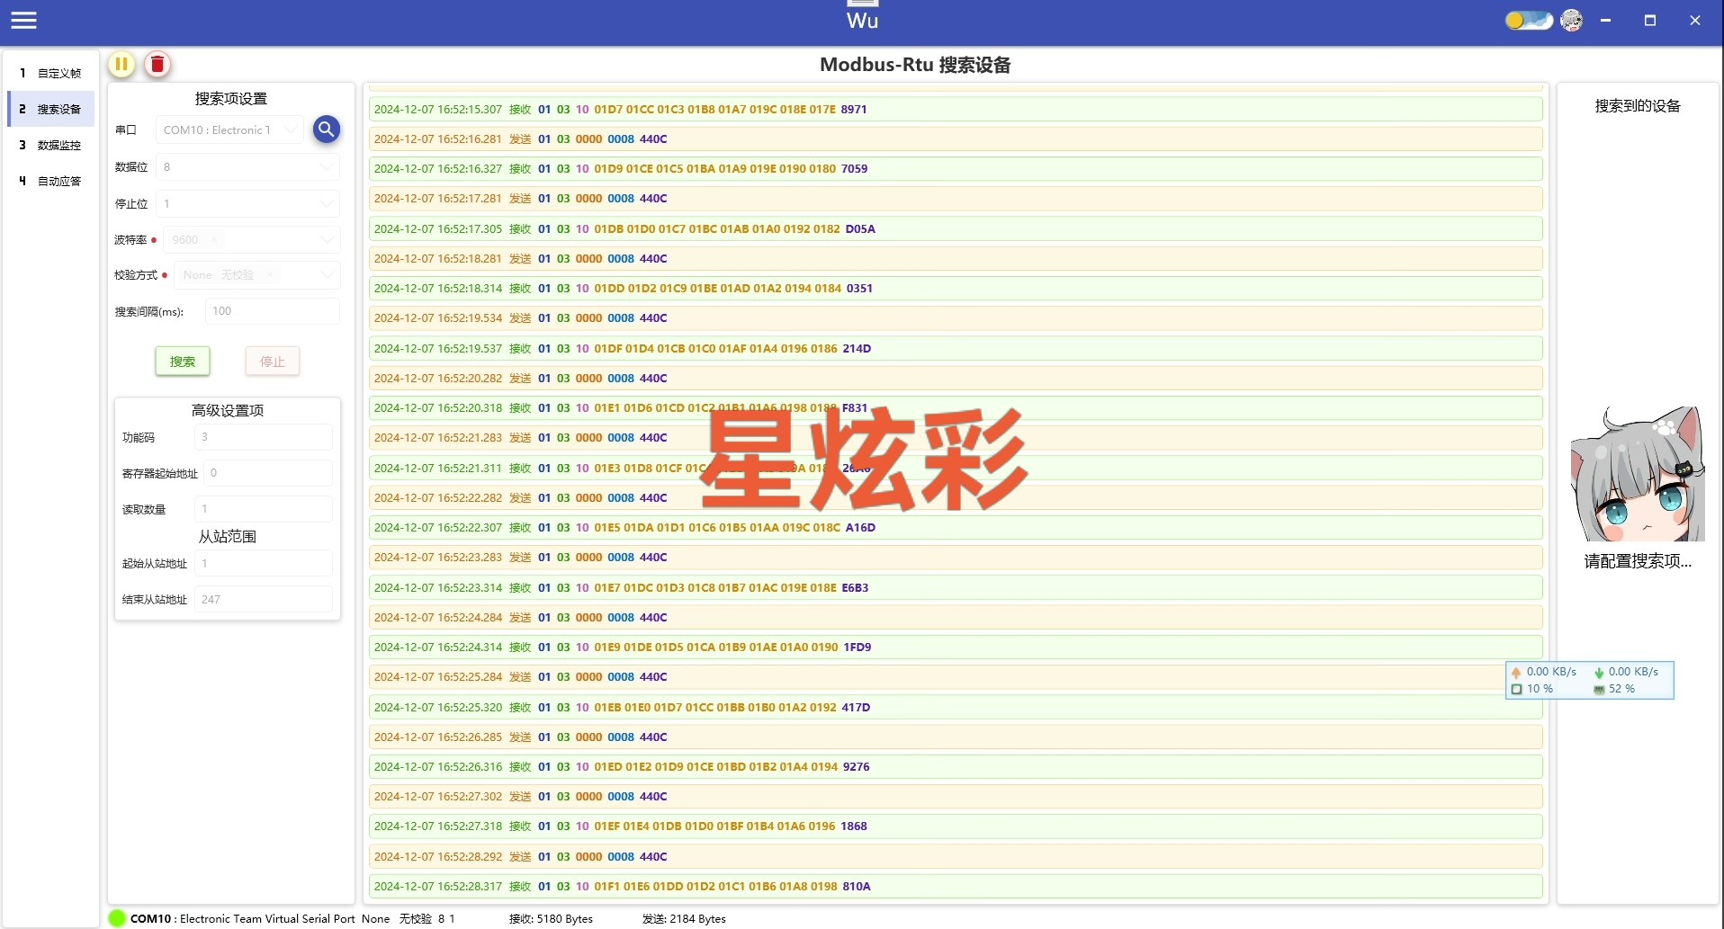This screenshot has height=929, width=1724.
Task: Click the 高级设置项 section heading
Action: 228,411
